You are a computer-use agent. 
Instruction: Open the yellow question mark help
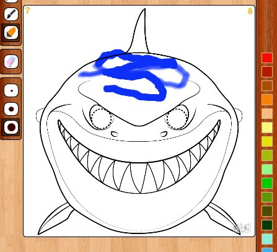click(27, 10)
